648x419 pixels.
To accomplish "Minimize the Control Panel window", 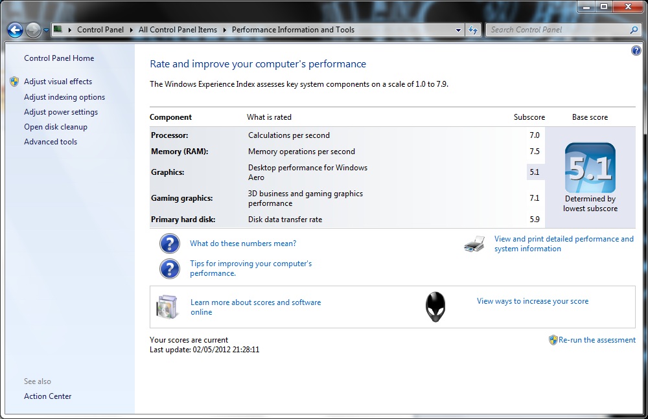I will [x=586, y=6].
